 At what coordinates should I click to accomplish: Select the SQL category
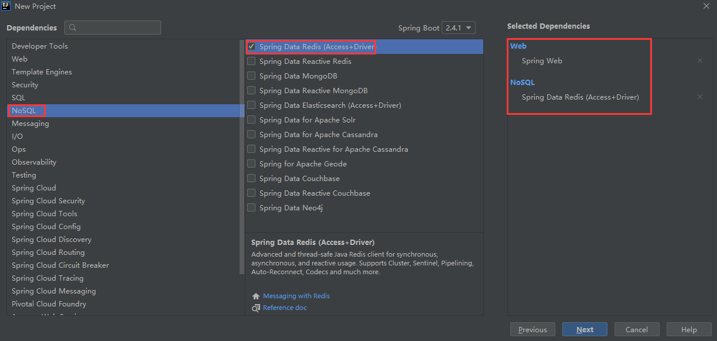123,98
